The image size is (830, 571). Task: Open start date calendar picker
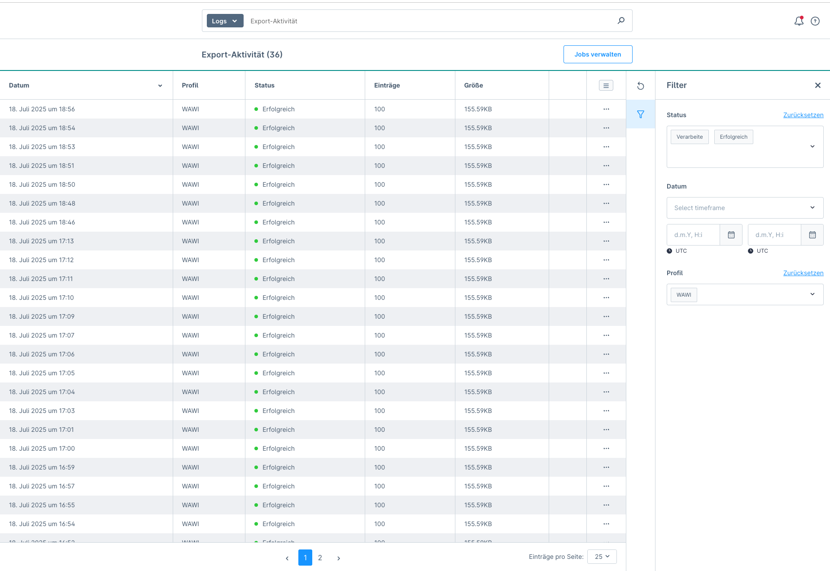click(731, 235)
